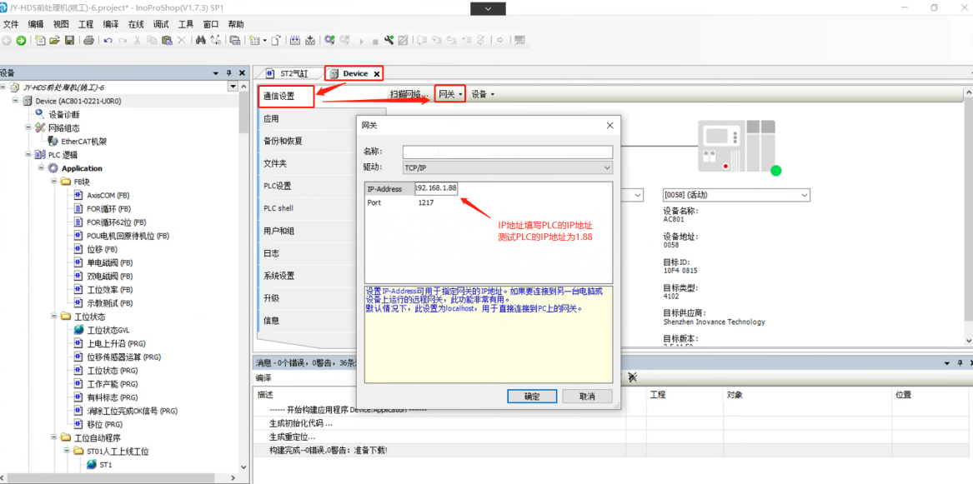Collapse the FB块 folder node
Viewport: 973px width, 484px height.
tap(54, 182)
